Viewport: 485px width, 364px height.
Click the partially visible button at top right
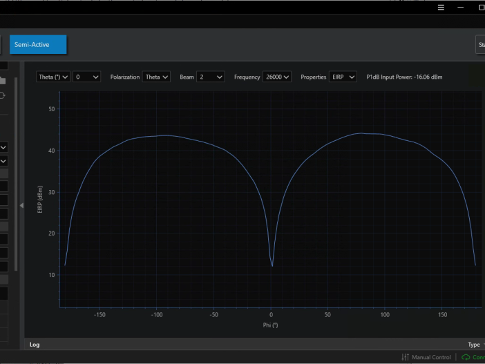(x=480, y=45)
